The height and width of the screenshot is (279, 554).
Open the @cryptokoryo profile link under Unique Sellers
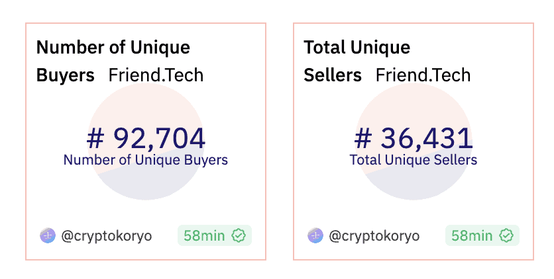374,235
